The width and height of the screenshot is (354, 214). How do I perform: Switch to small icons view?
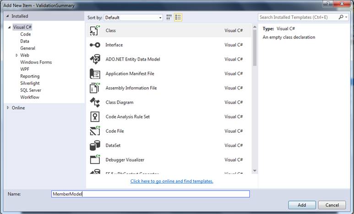point(169,17)
